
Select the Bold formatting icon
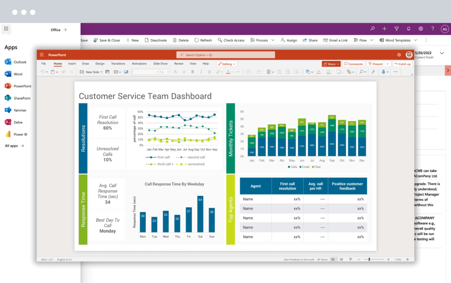[192, 72]
